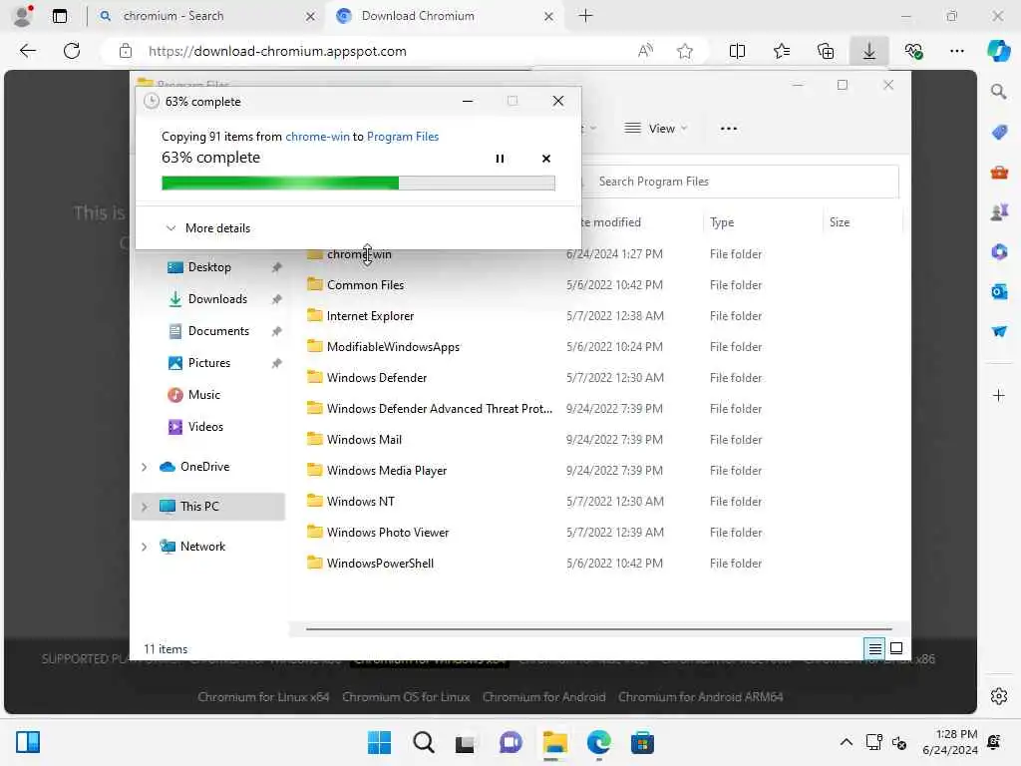This screenshot has width=1021, height=766.
Task: Open the Windows Start menu
Action: pyautogui.click(x=379, y=742)
